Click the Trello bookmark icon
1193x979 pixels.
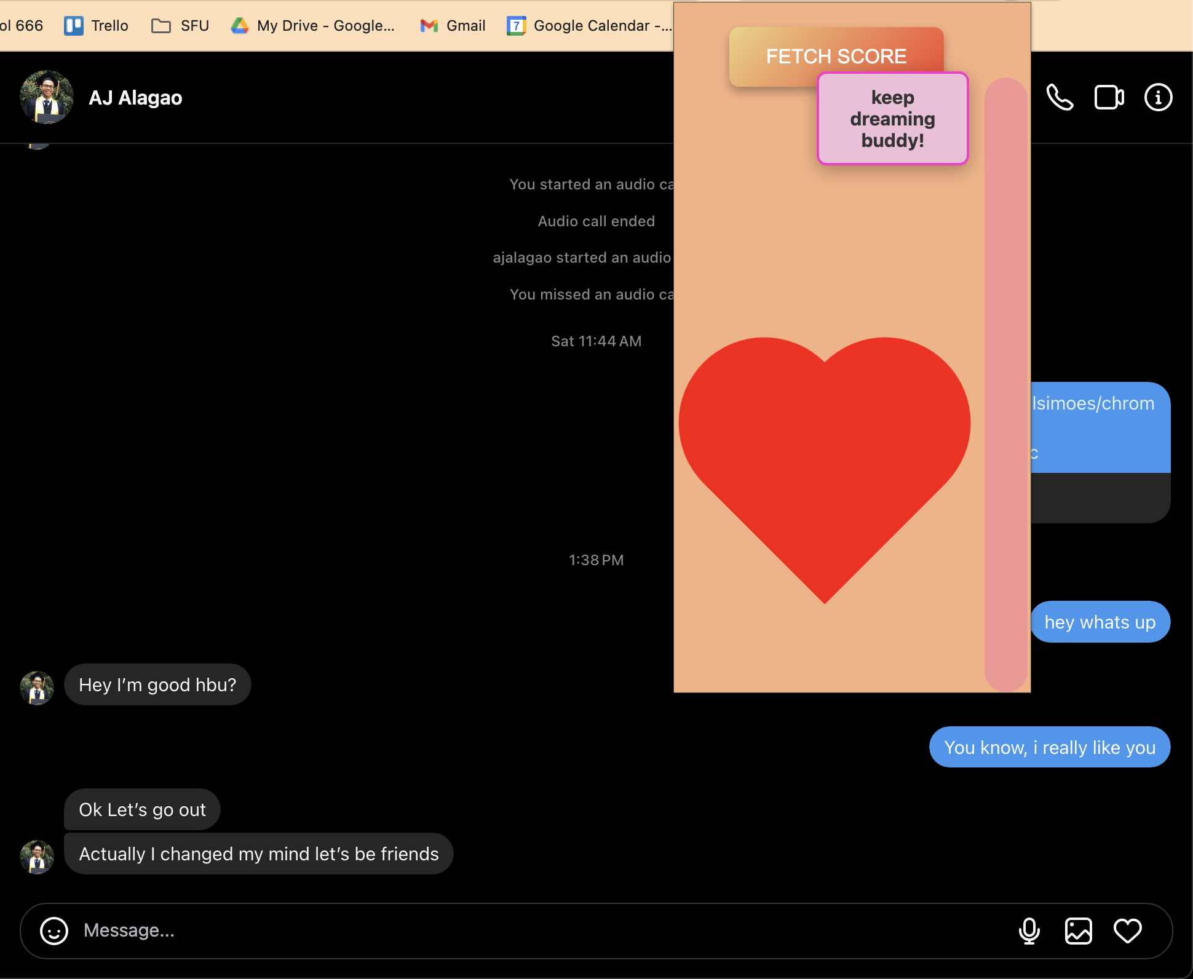pos(74,26)
